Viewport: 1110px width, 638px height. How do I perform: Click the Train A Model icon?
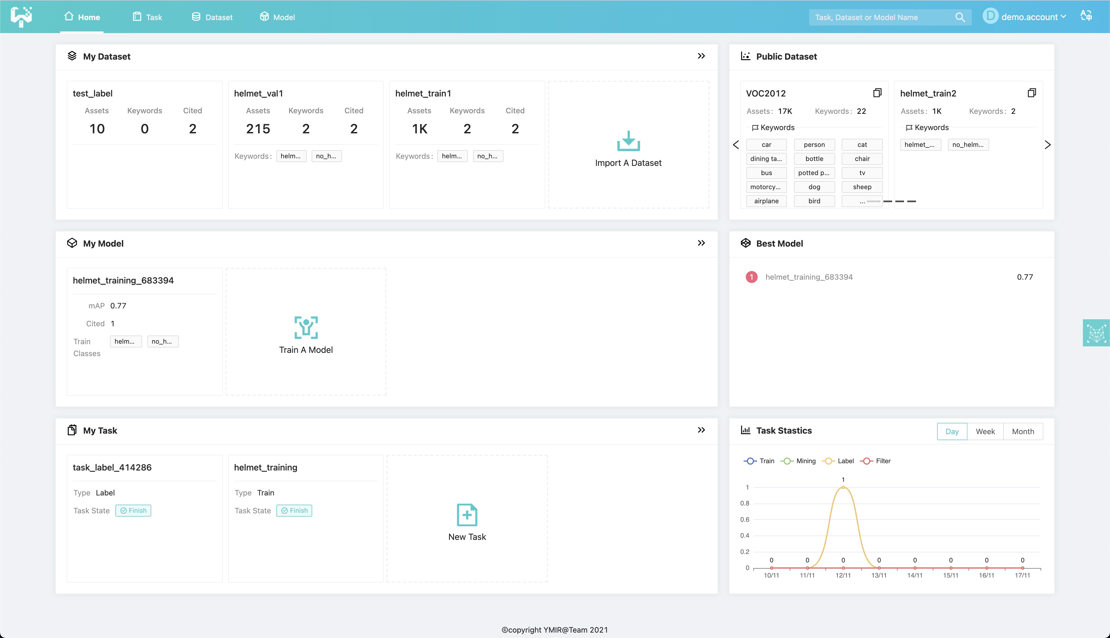(x=306, y=328)
